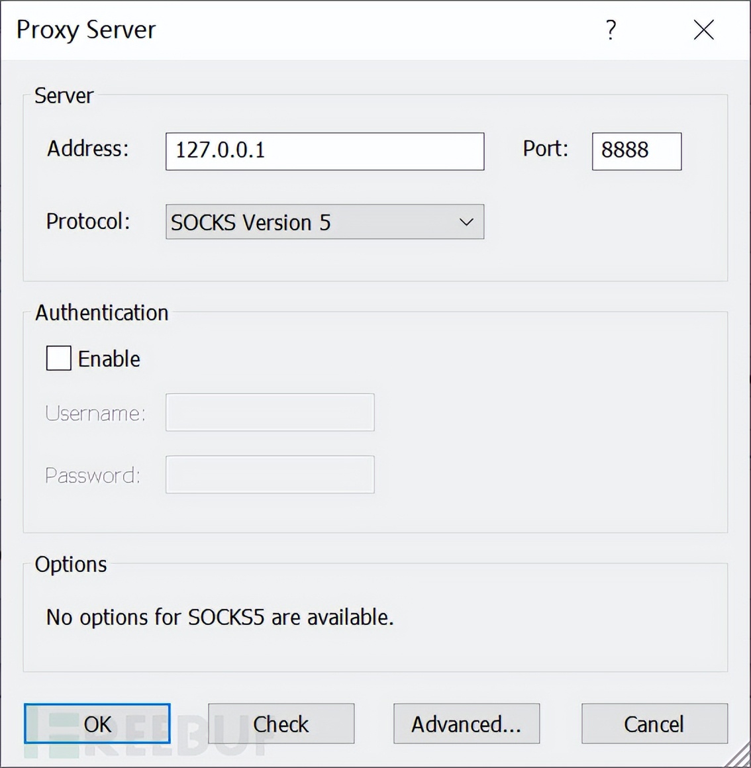Click the help question mark icon
751x768 pixels.
tap(611, 30)
